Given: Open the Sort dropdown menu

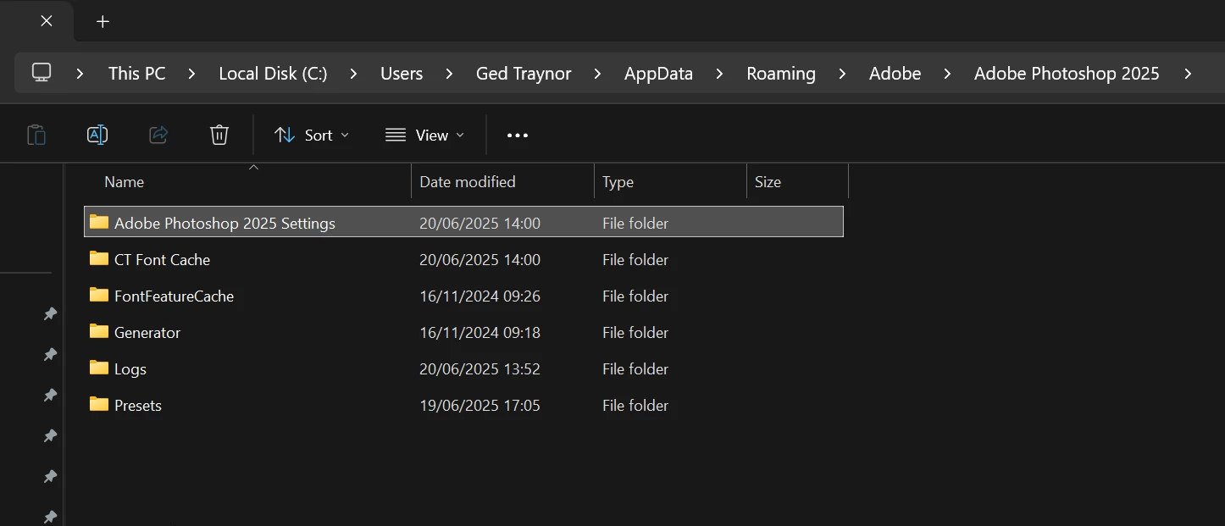Looking at the screenshot, I should [x=311, y=136].
